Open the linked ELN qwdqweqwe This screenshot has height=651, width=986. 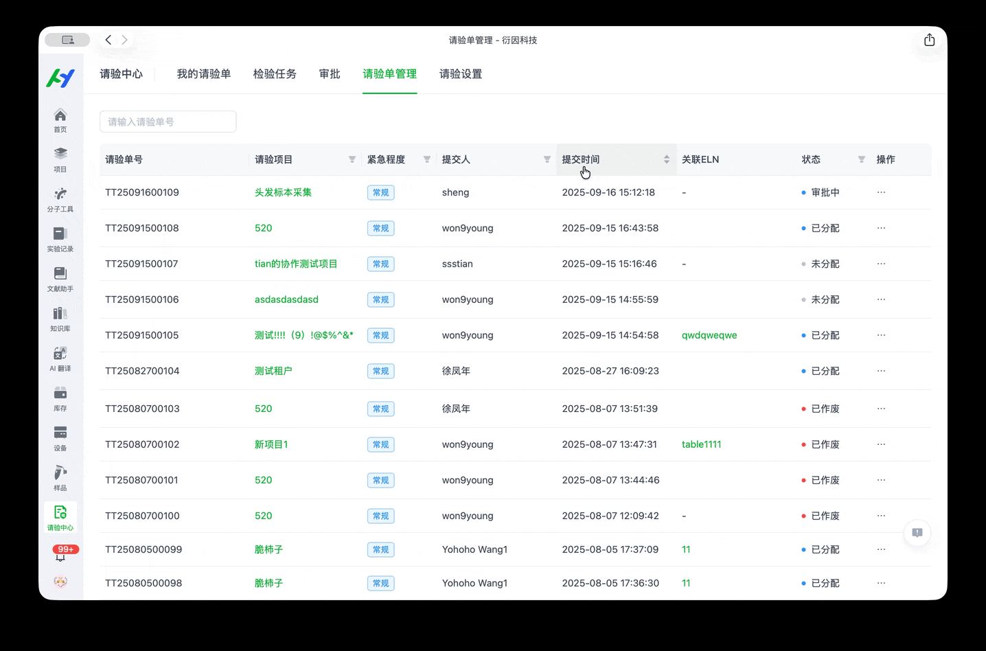[x=709, y=335]
